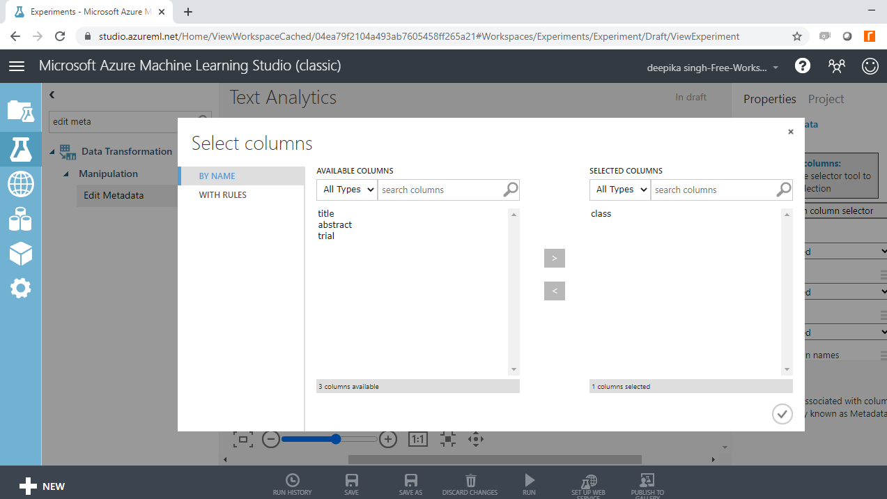This screenshot has height=499, width=887.
Task: Select the Experiments flask sidebar icon
Action: 20,149
